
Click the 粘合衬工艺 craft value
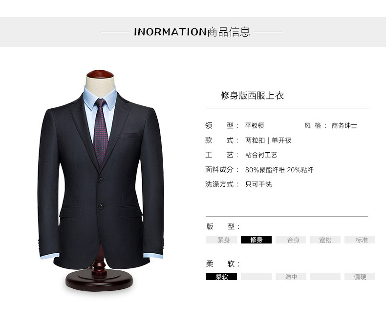[261, 155]
